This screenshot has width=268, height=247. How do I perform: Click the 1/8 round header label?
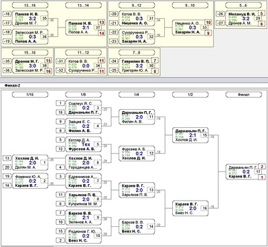tap(83, 94)
